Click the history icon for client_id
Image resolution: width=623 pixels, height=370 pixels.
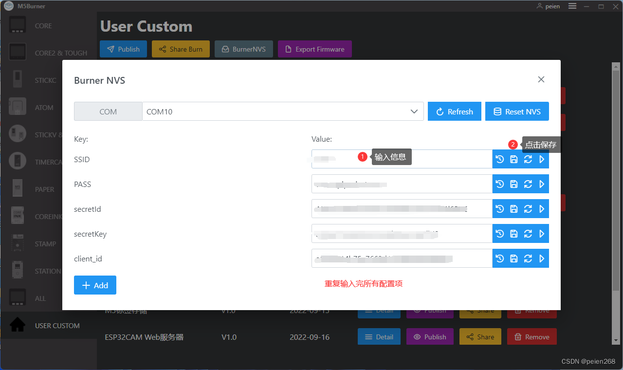pos(499,259)
